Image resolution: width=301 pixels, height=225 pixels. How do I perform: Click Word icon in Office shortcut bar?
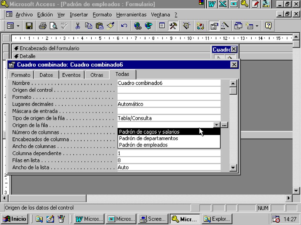point(212,4)
